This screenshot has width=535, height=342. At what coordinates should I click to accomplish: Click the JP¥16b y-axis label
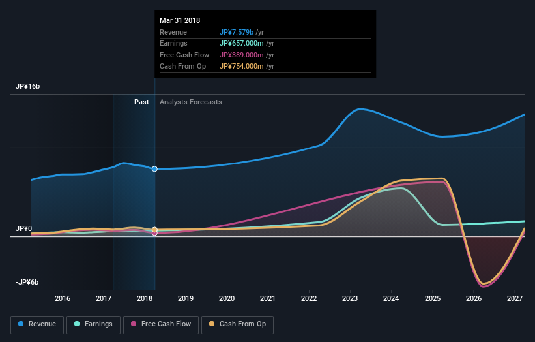pos(27,86)
